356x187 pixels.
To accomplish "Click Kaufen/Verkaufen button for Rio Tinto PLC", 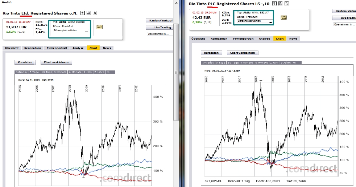I will pos(344,11).
